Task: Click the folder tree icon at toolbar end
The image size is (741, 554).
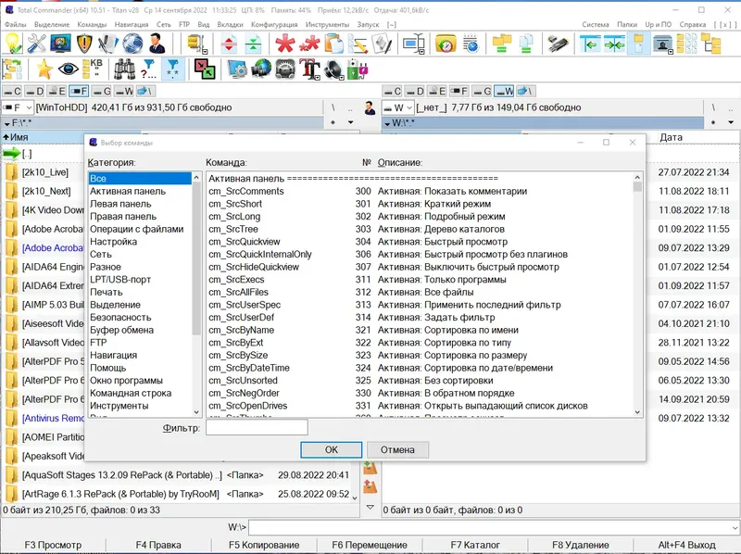Action: click(x=711, y=44)
